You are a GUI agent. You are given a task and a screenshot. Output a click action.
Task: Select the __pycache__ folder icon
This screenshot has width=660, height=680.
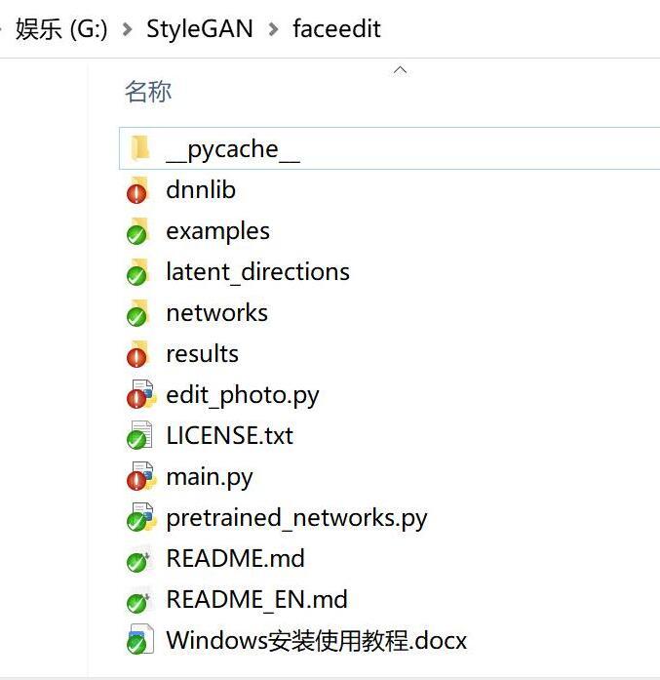point(139,148)
